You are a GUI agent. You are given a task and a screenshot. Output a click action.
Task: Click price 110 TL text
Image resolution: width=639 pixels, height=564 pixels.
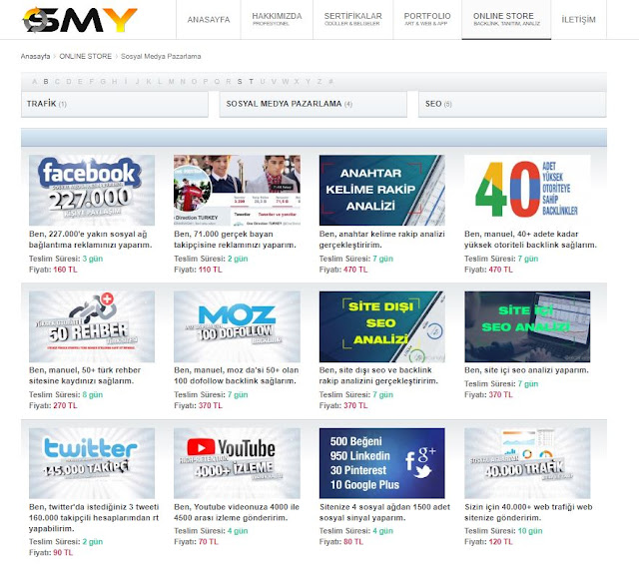(211, 270)
